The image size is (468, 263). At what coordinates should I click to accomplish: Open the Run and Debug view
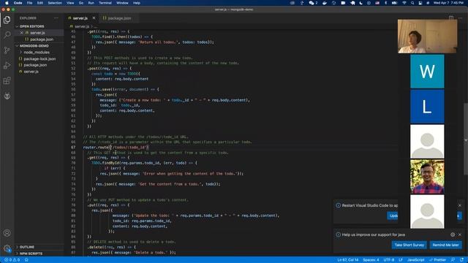tap(7, 65)
